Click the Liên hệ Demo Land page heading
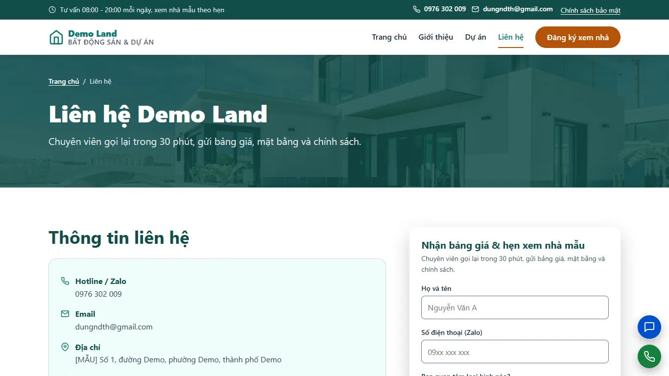669x376 pixels. pyautogui.click(x=158, y=115)
